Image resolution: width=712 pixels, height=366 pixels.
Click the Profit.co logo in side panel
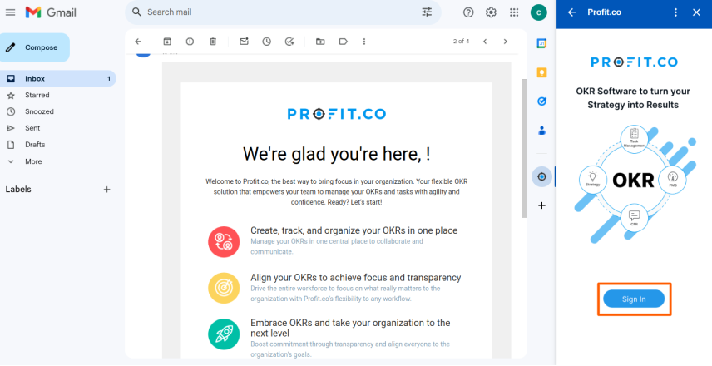pyautogui.click(x=634, y=62)
